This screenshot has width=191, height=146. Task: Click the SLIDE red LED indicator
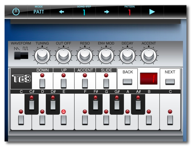tap(106, 75)
